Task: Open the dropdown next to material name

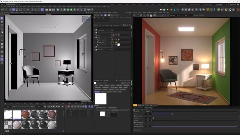Action: (x=125, y=83)
